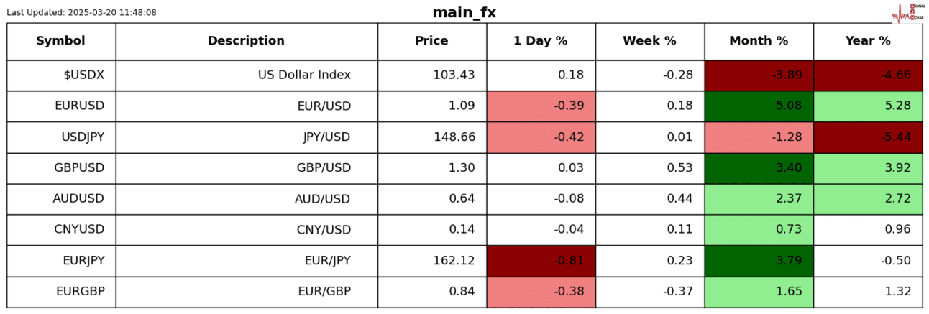The width and height of the screenshot is (929, 314).
Task: Click the Week % column header
Action: click(649, 41)
